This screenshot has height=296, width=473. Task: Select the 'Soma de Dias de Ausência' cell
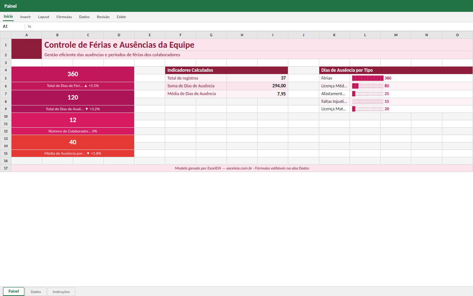[196, 86]
